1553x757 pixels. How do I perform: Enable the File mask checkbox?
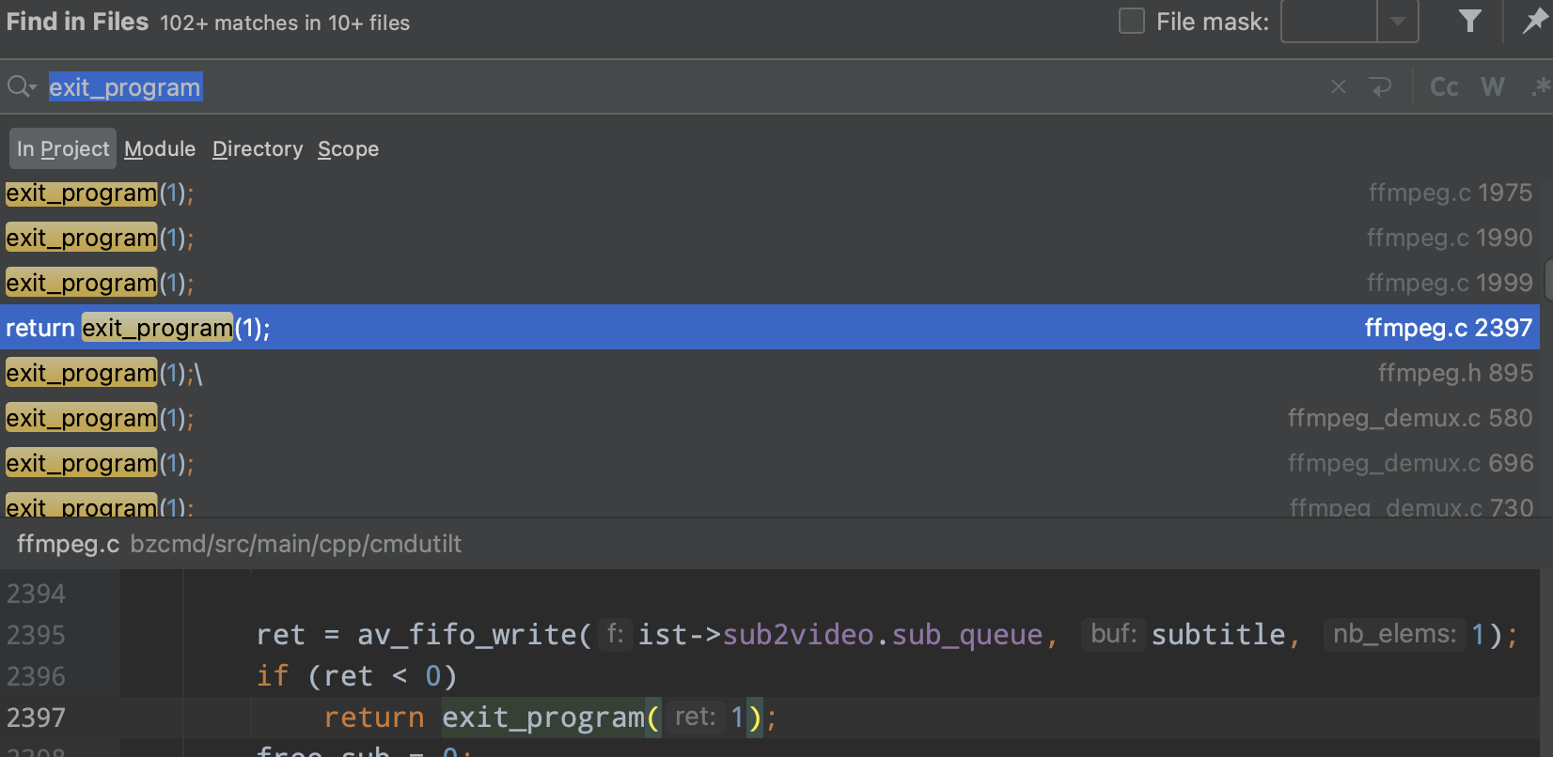(x=1132, y=21)
